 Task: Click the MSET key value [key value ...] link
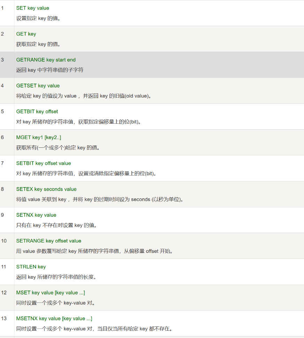click(50, 293)
